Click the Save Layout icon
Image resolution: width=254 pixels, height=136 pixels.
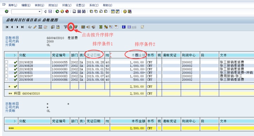(x=93, y=27)
